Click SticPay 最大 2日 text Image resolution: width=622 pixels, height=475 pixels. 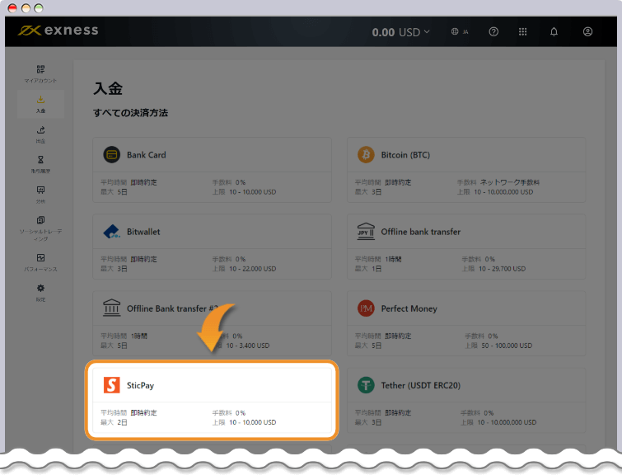(114, 422)
